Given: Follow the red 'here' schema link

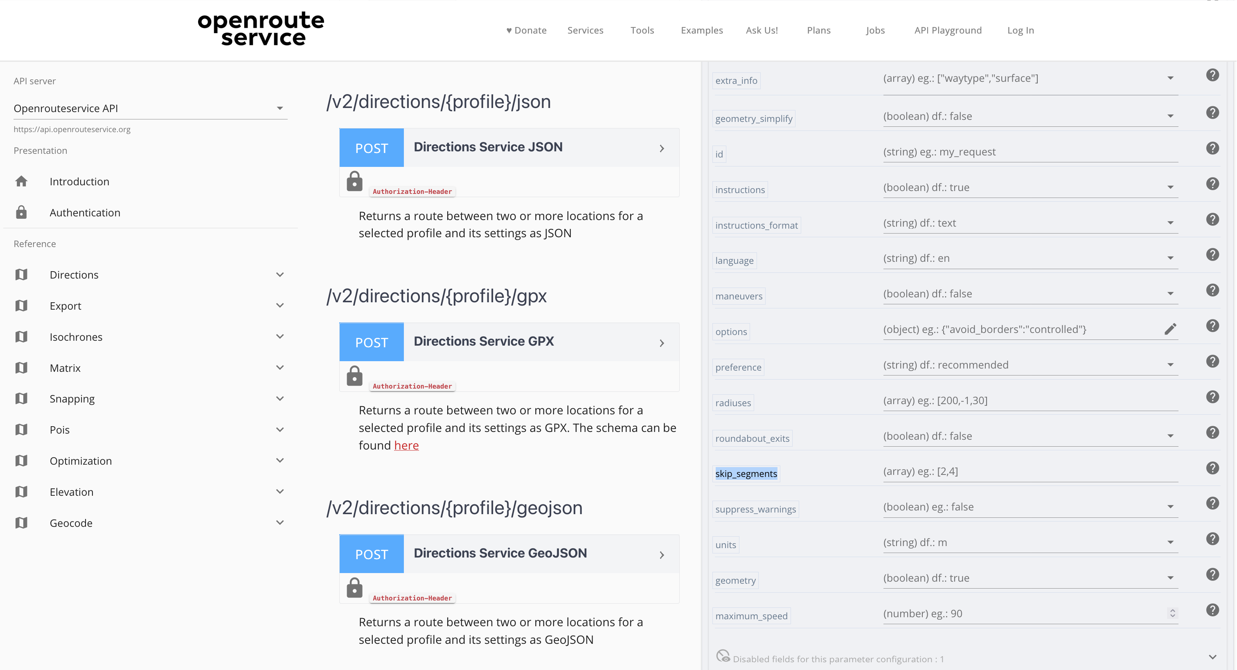Looking at the screenshot, I should pos(406,445).
